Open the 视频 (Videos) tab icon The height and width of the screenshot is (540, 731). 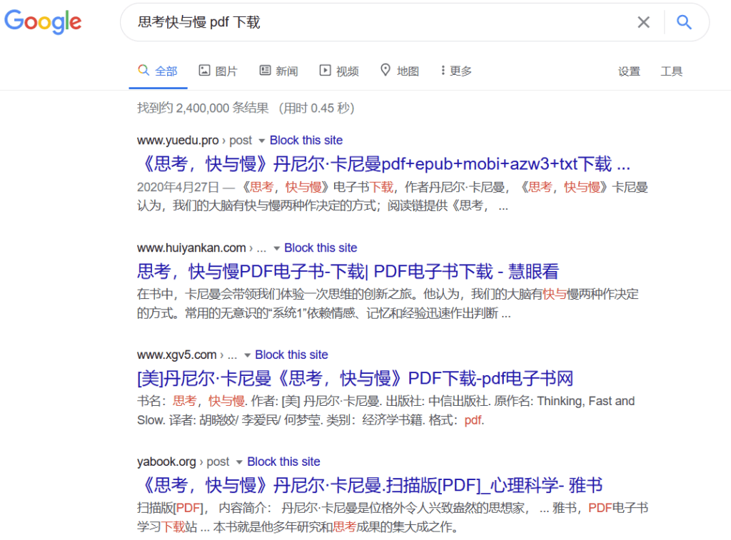coord(325,71)
